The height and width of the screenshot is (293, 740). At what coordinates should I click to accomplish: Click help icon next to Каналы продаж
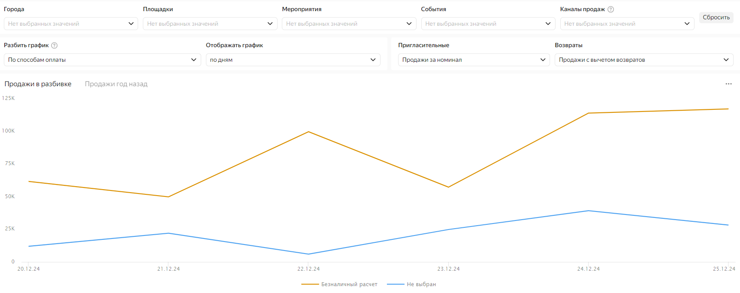(610, 9)
